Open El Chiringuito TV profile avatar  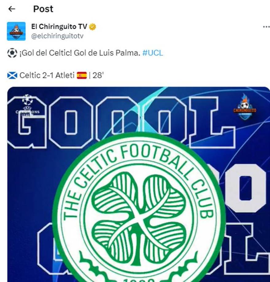(x=16, y=31)
